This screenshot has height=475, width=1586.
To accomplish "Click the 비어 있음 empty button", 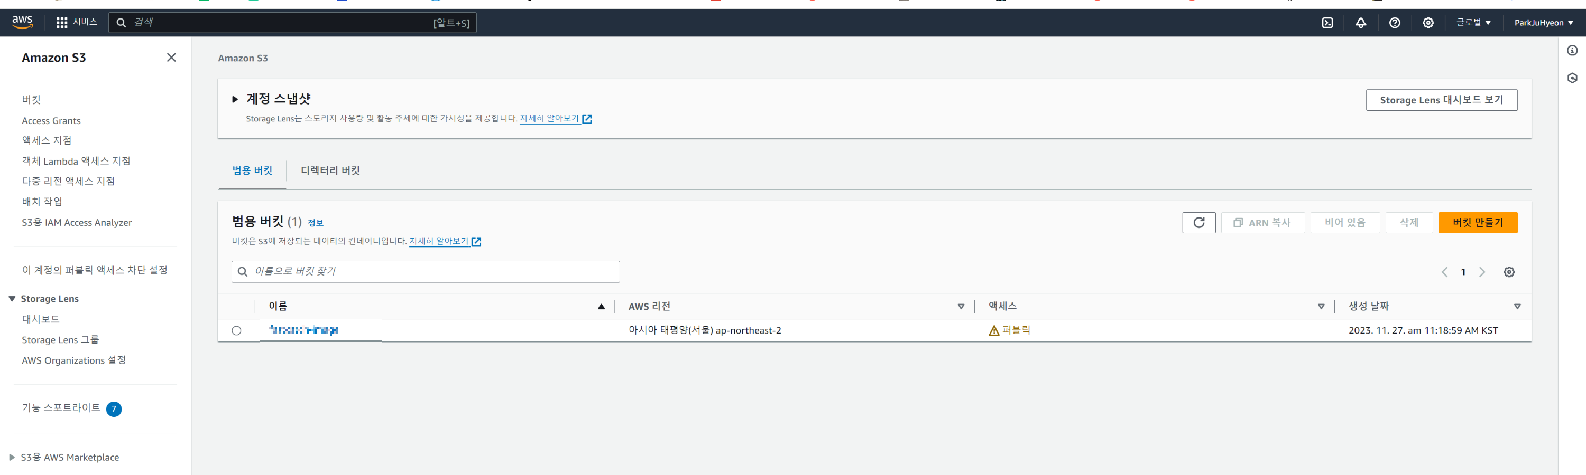I will point(1344,222).
